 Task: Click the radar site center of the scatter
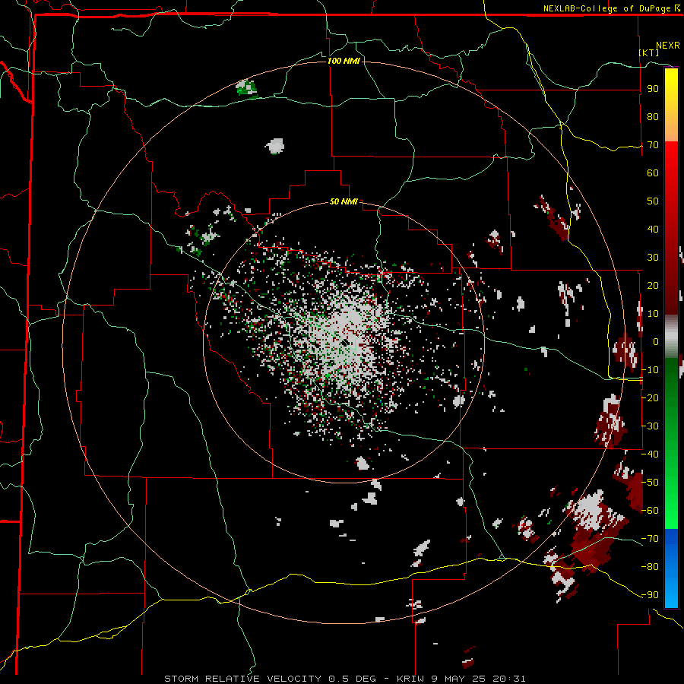click(x=344, y=343)
